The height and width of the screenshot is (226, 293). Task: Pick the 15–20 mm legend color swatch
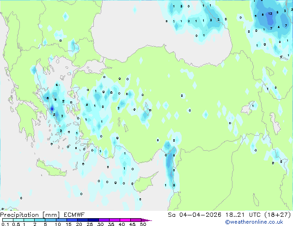point(72,220)
